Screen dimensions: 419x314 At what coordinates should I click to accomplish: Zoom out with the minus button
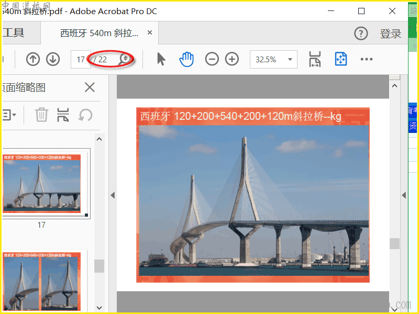pos(212,59)
